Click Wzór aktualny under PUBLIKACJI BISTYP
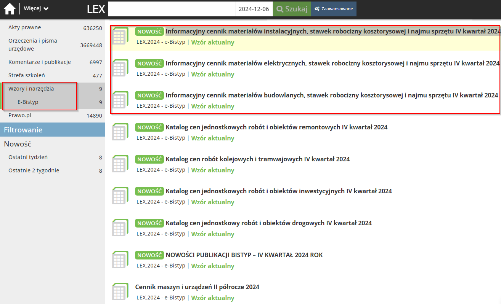Screen dimensions: 501x304 point(213,266)
